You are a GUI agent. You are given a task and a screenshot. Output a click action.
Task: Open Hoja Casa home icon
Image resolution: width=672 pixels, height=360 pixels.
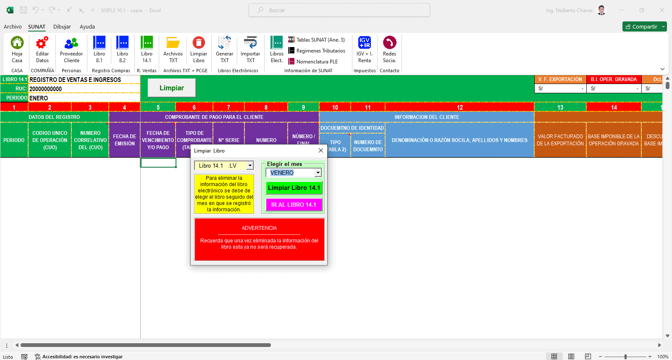(17, 42)
